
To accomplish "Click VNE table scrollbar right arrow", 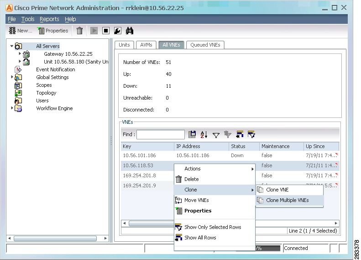I will coord(336,223).
